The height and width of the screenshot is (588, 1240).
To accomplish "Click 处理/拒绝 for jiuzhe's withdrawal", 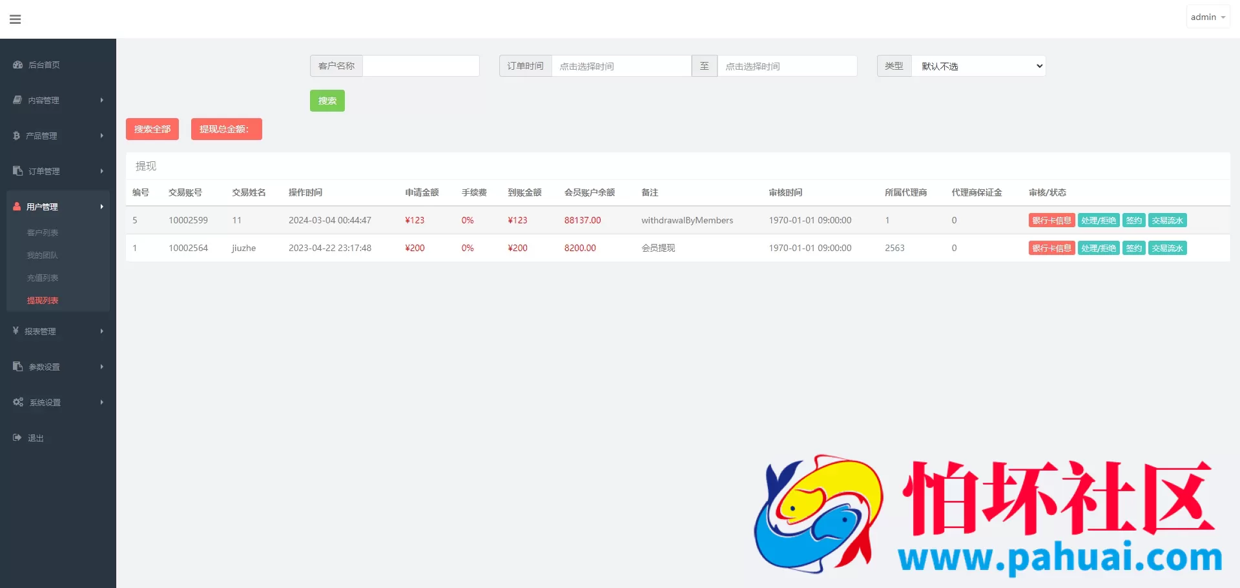I will 1098,248.
